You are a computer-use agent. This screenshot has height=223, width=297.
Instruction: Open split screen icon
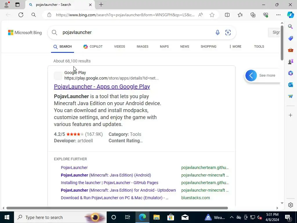pos(227,15)
